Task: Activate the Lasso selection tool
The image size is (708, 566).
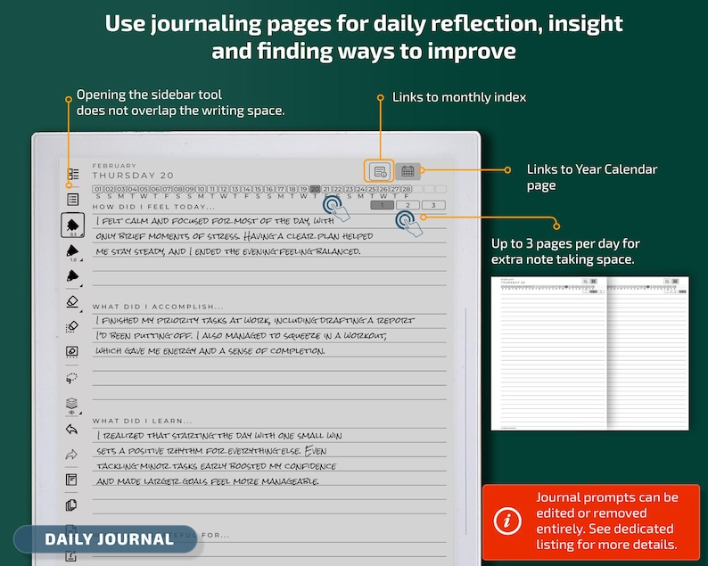Action: pos(72,378)
